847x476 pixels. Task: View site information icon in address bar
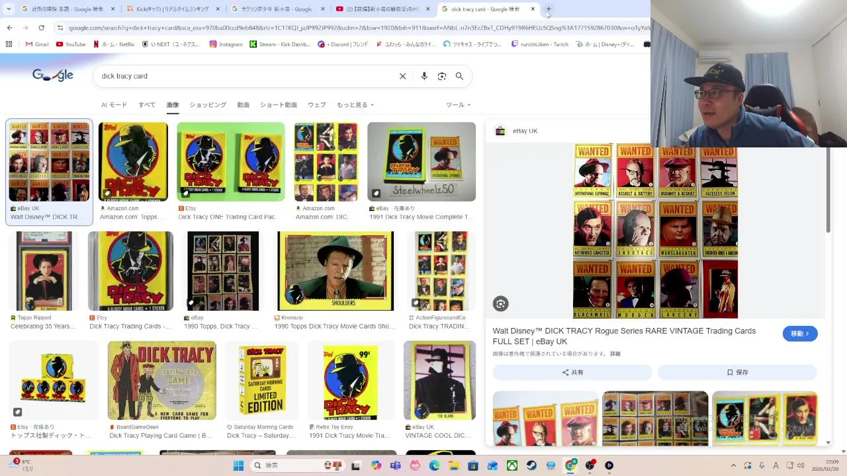click(x=60, y=28)
